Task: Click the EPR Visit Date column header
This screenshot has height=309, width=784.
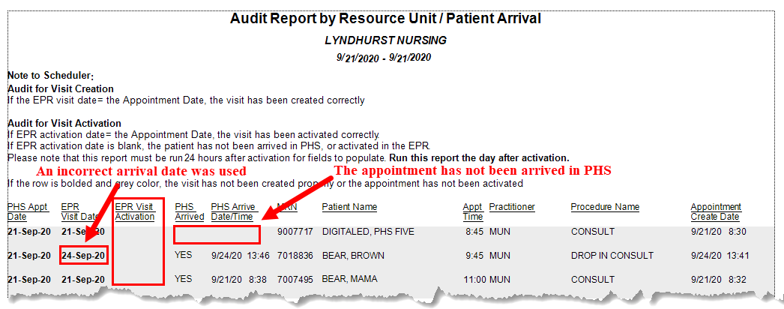Action: coord(80,212)
